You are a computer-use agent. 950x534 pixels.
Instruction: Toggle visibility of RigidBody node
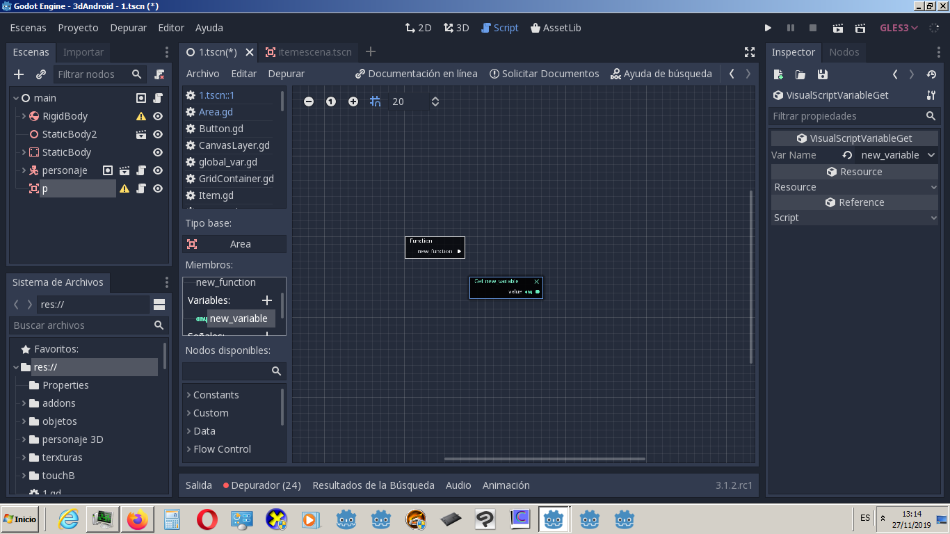pyautogui.click(x=158, y=116)
